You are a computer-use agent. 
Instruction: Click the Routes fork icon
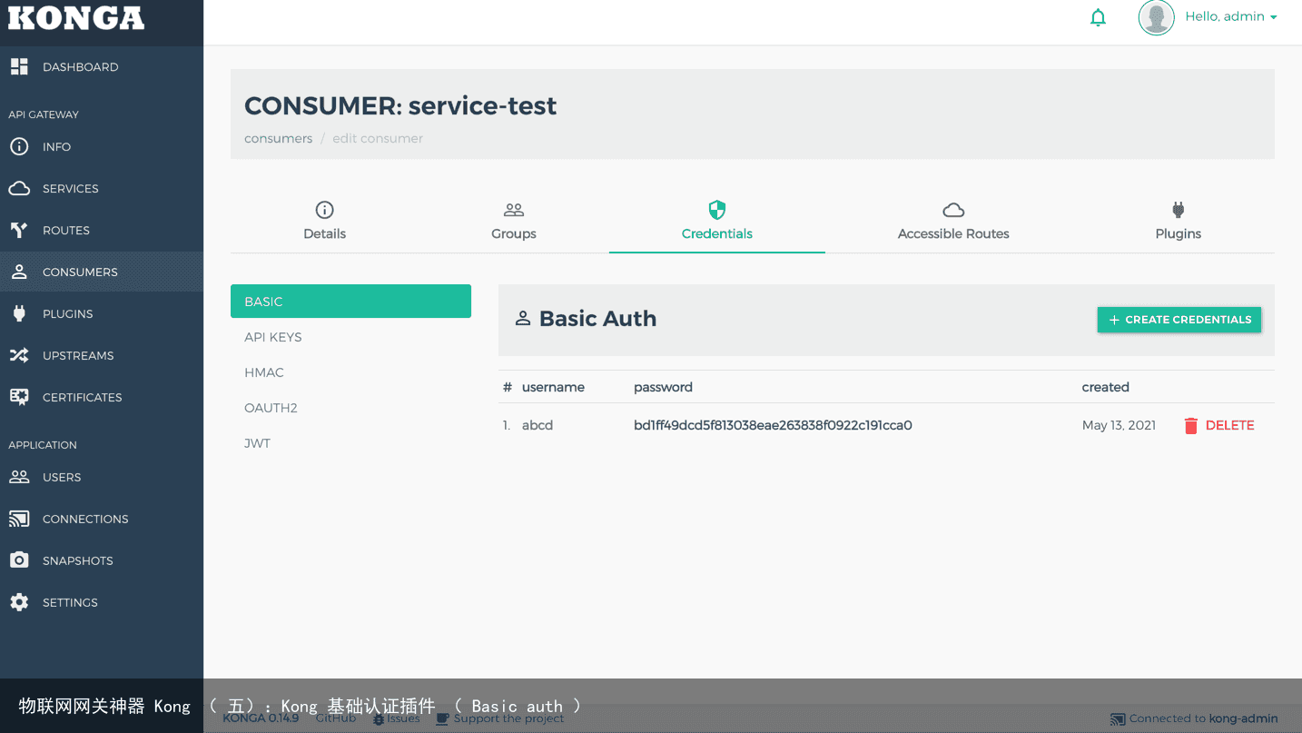tap(19, 230)
